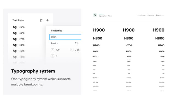Open the Bold font weight dropdown
174x104 pixels.
click(55, 43)
